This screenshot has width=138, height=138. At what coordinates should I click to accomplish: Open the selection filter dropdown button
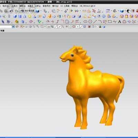click(x=13, y=27)
